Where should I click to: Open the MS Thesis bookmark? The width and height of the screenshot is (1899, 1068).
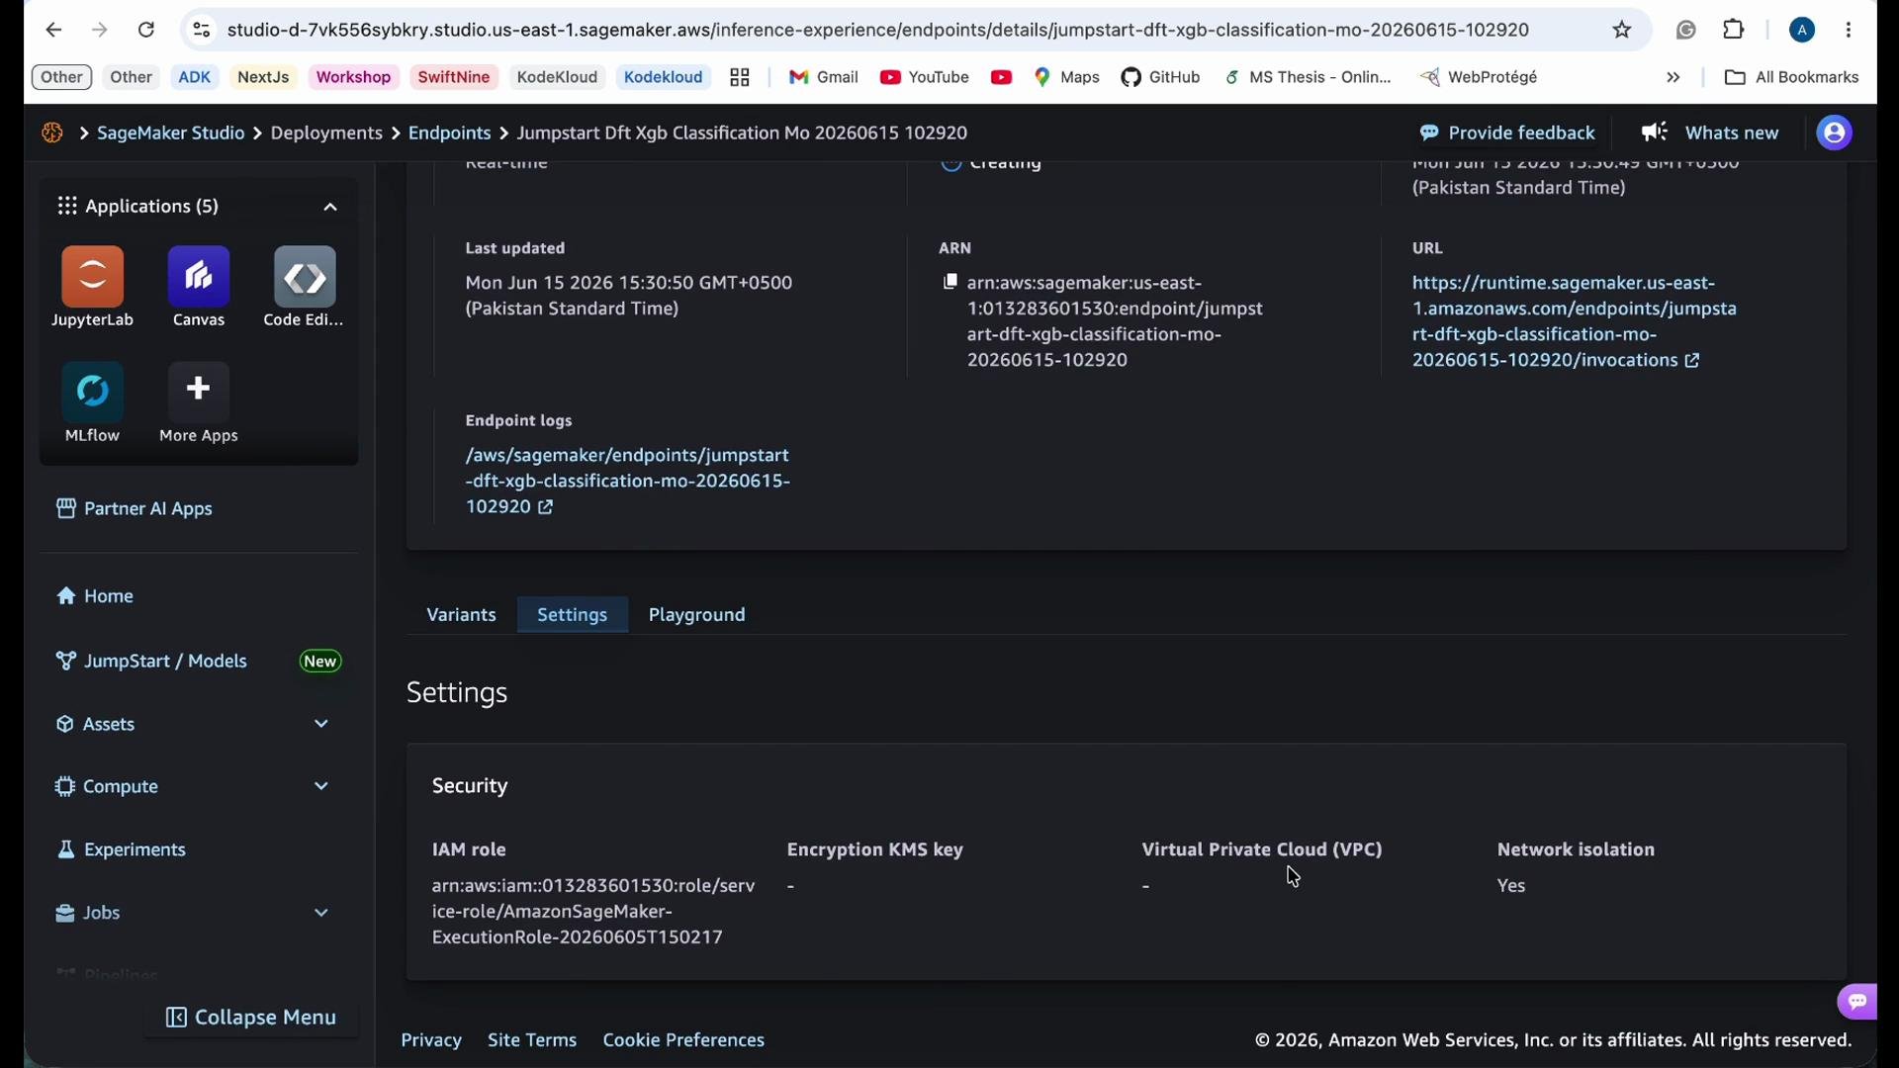click(1309, 77)
